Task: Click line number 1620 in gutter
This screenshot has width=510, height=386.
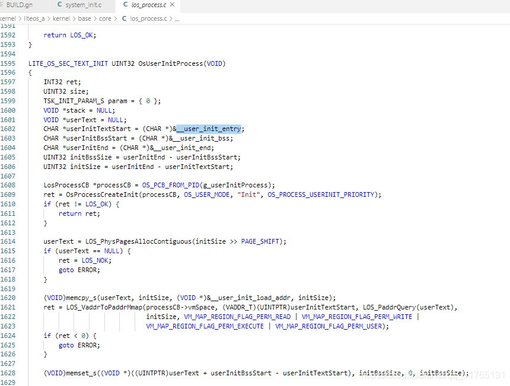Action: pyautogui.click(x=8, y=298)
